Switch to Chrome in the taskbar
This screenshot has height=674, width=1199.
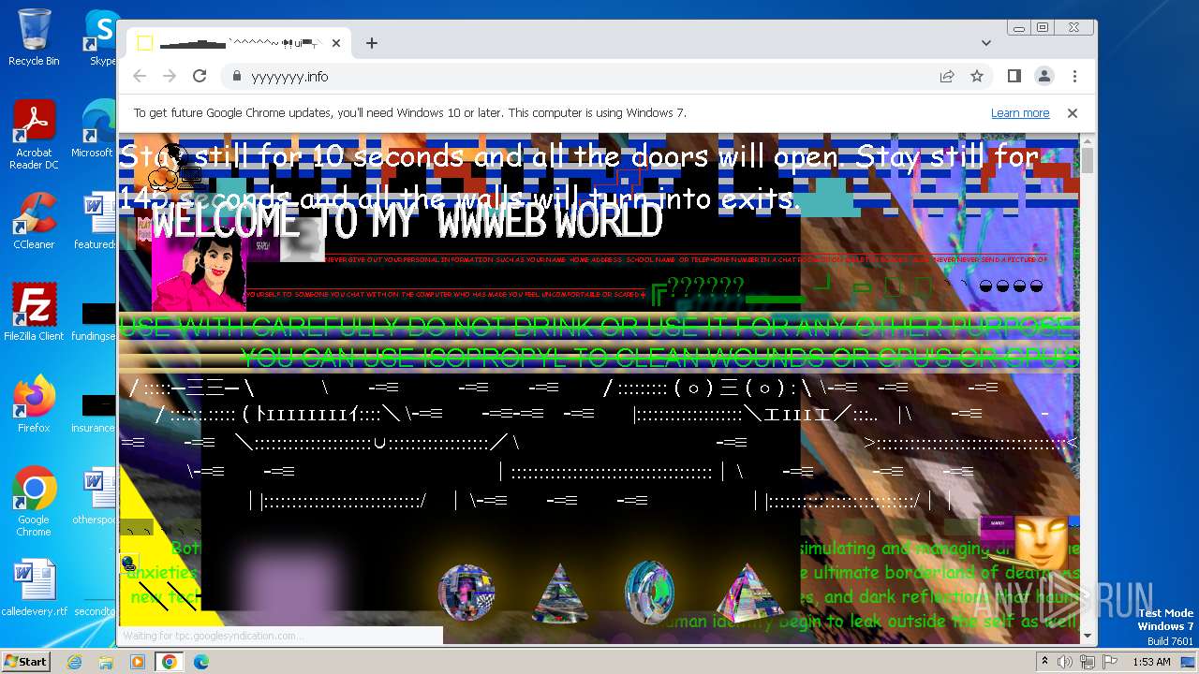pyautogui.click(x=170, y=662)
